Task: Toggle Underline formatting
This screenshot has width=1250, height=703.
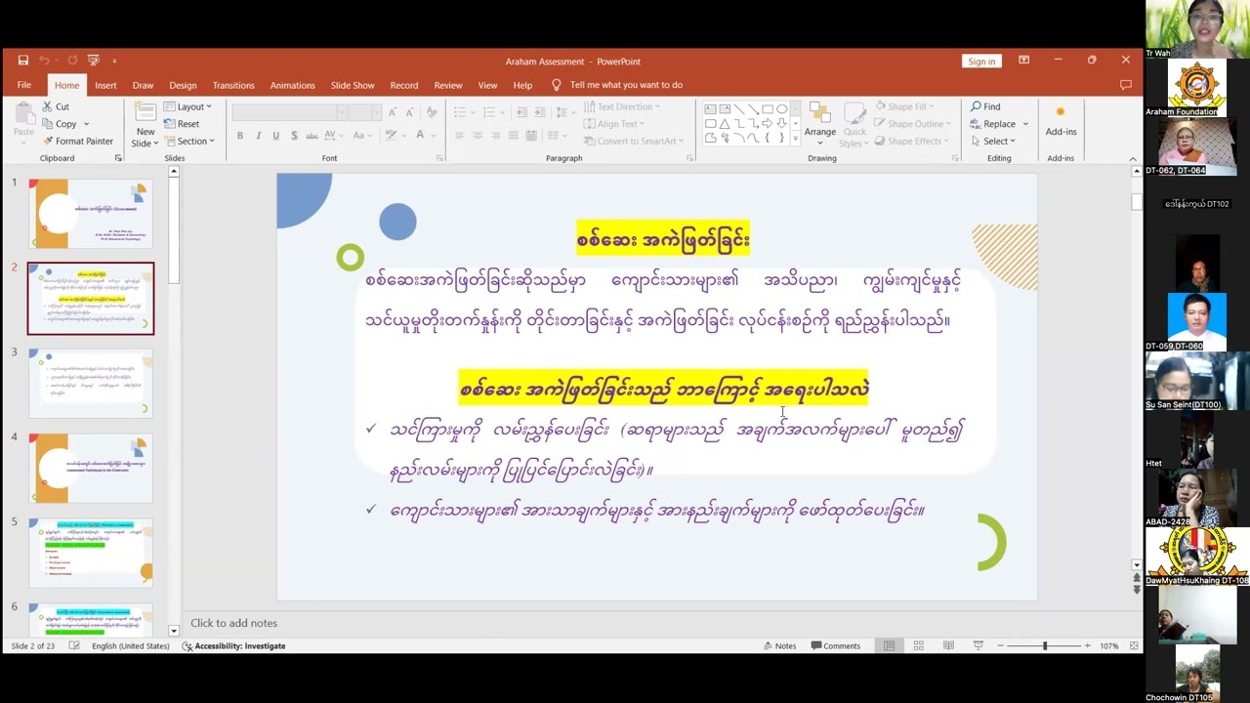Action: tap(275, 136)
